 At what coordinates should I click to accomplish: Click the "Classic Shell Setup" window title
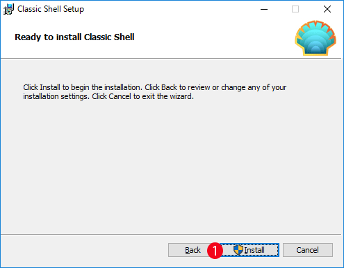(x=51, y=9)
